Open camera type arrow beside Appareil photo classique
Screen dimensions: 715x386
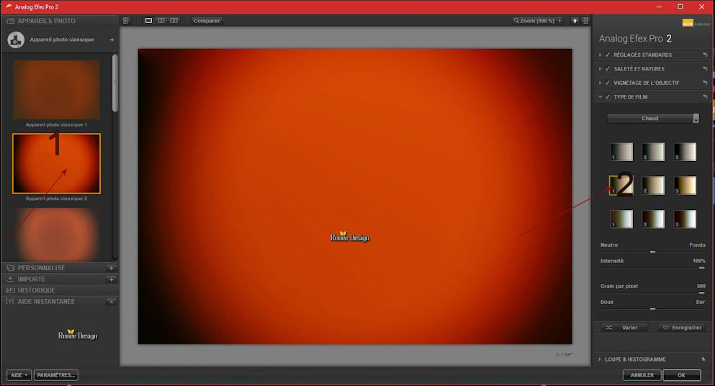point(112,40)
